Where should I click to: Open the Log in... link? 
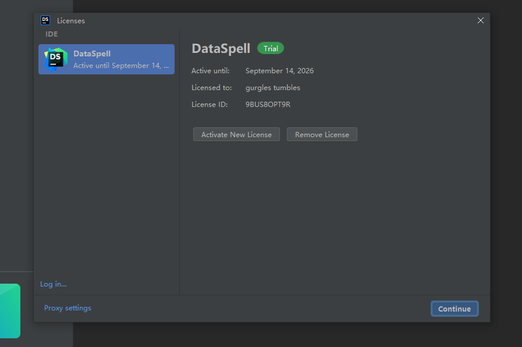pyautogui.click(x=54, y=284)
